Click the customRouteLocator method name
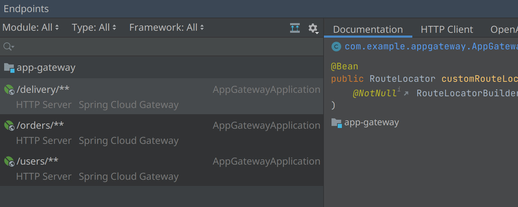 [x=480, y=79]
